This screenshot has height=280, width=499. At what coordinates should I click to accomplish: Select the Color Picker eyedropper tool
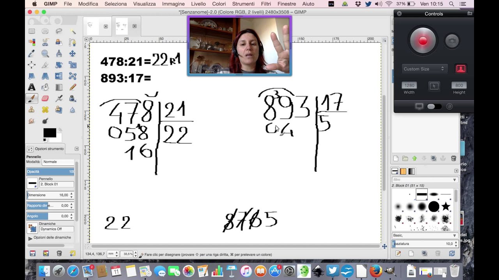[32, 54]
